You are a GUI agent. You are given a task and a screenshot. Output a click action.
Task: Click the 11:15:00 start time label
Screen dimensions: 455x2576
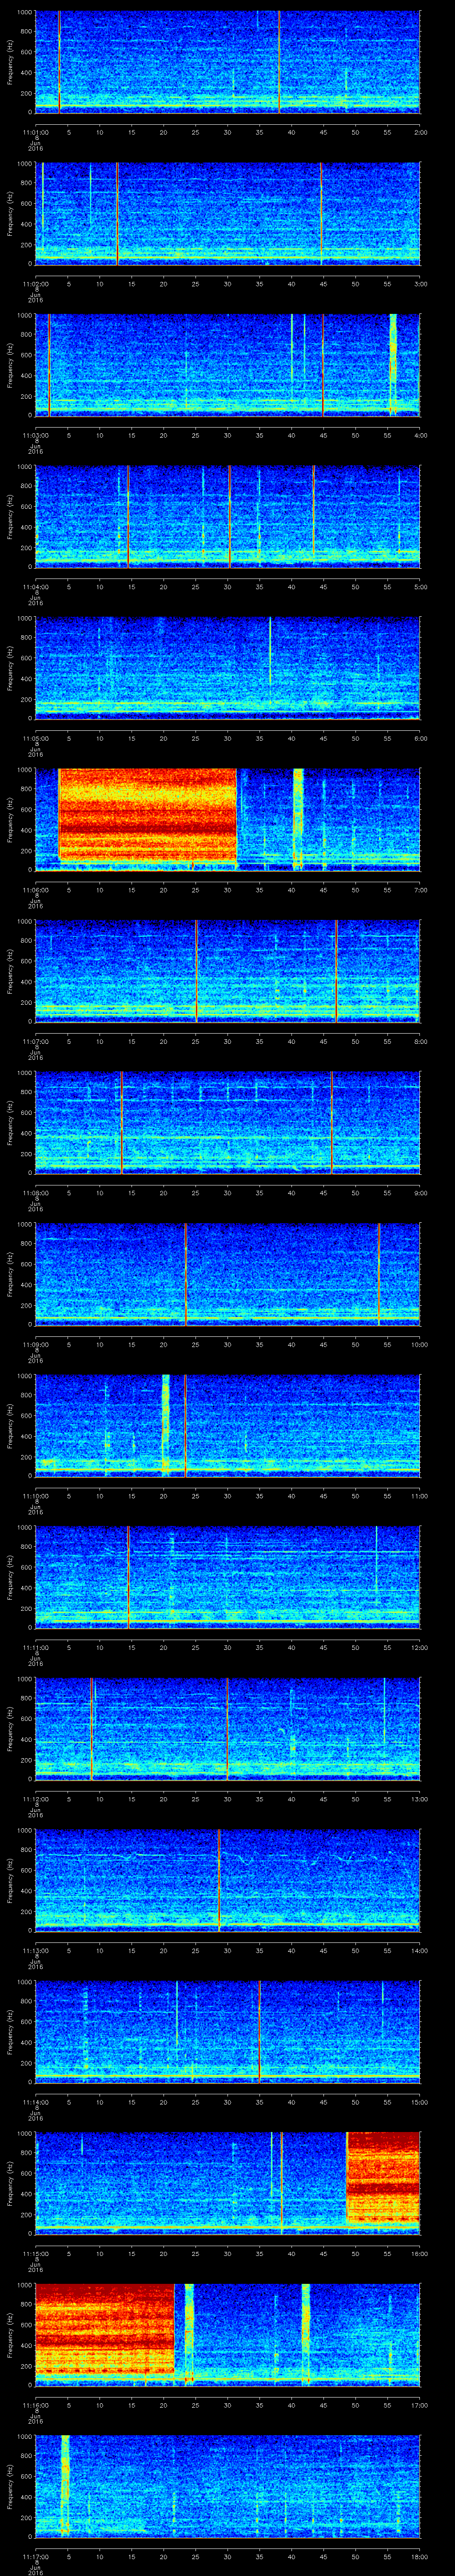(x=35, y=2253)
